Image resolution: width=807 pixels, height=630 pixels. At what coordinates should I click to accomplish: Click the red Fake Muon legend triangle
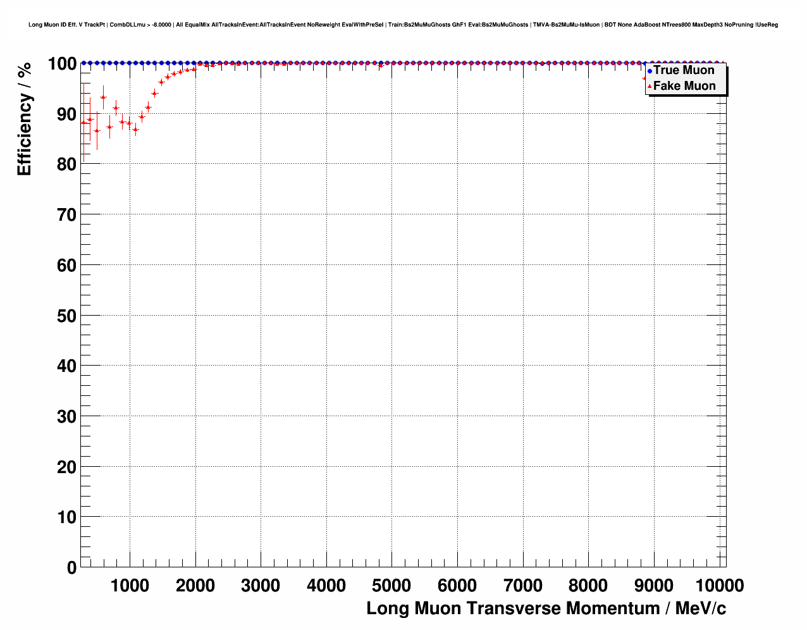coord(650,86)
